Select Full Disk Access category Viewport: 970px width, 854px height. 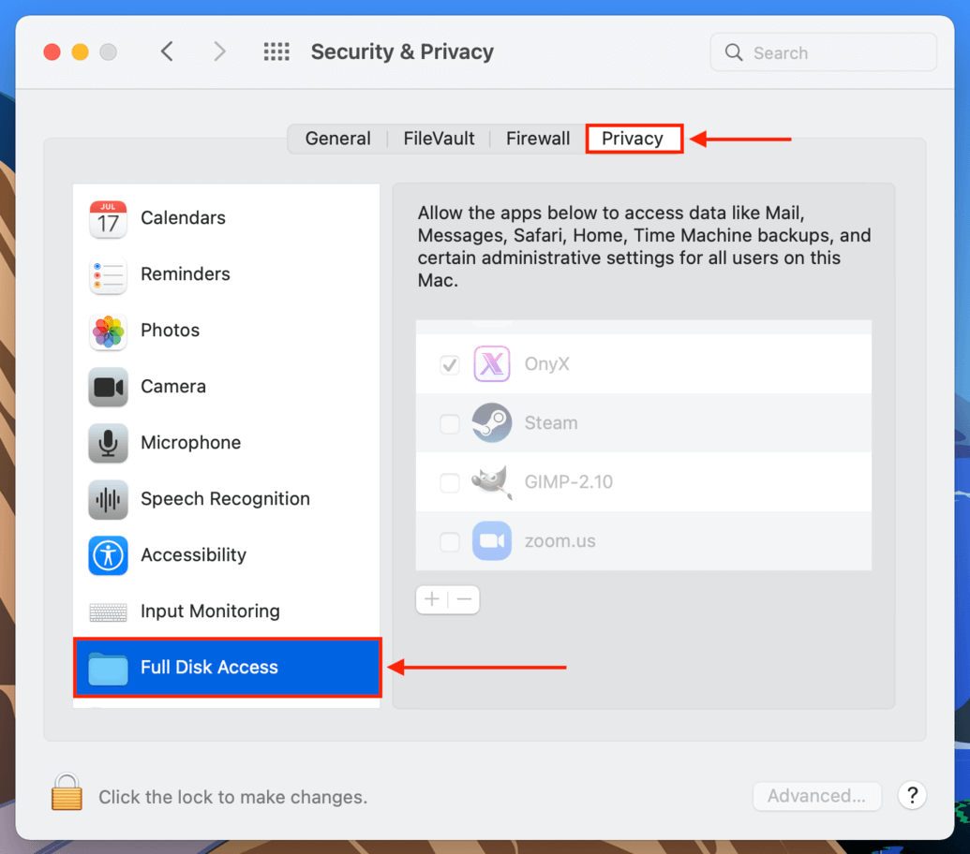tap(227, 668)
